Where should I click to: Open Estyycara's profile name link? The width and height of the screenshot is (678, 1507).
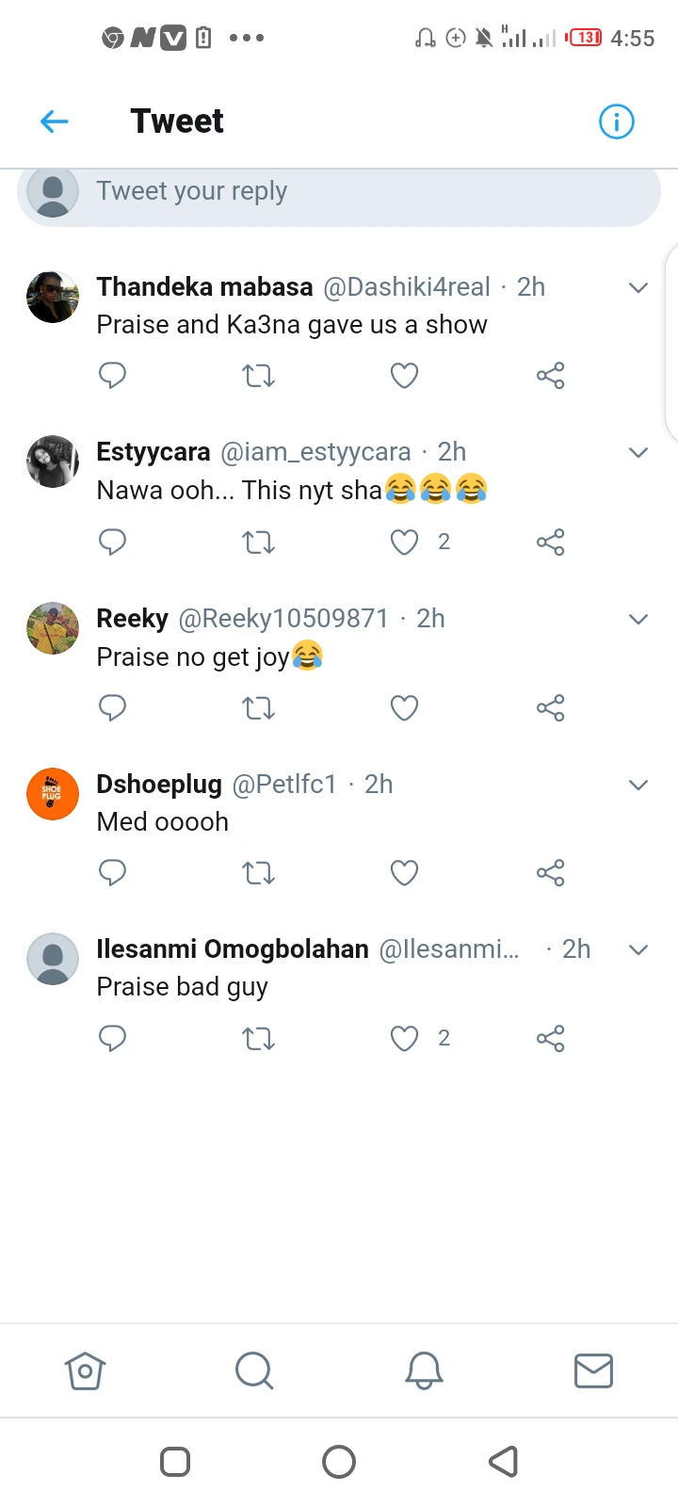pyautogui.click(x=153, y=452)
